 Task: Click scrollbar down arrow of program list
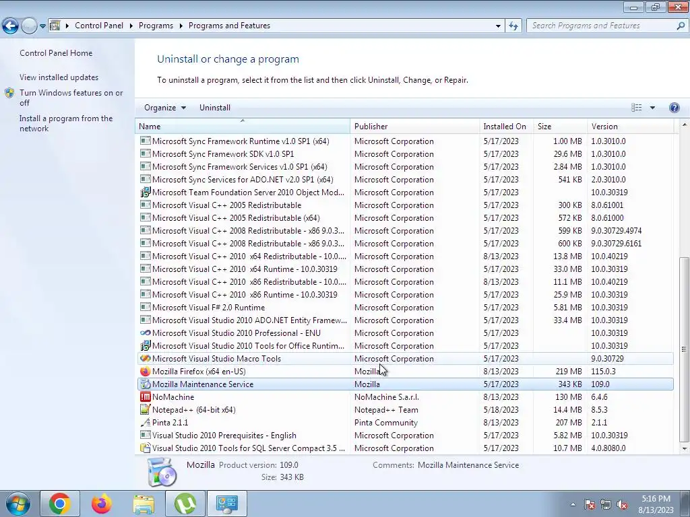click(x=685, y=449)
